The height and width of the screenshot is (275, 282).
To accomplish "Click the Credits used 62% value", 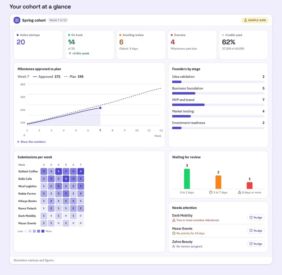I will tap(229, 42).
